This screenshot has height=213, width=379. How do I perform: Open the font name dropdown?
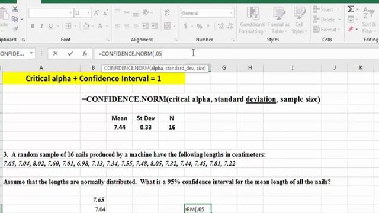70,13
